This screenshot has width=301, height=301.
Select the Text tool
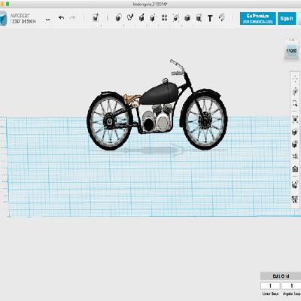click(210, 18)
